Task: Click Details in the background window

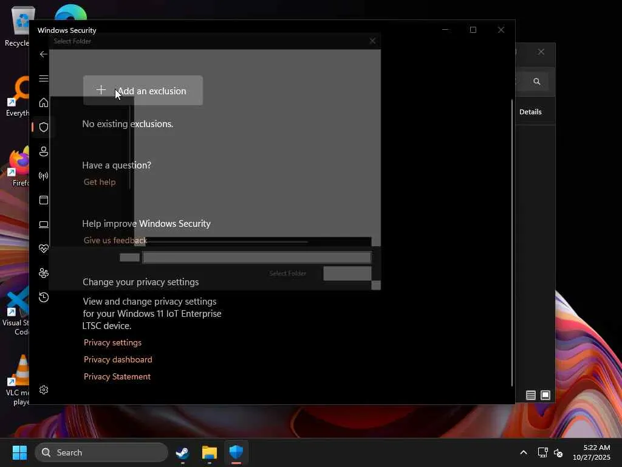Action: [530, 112]
